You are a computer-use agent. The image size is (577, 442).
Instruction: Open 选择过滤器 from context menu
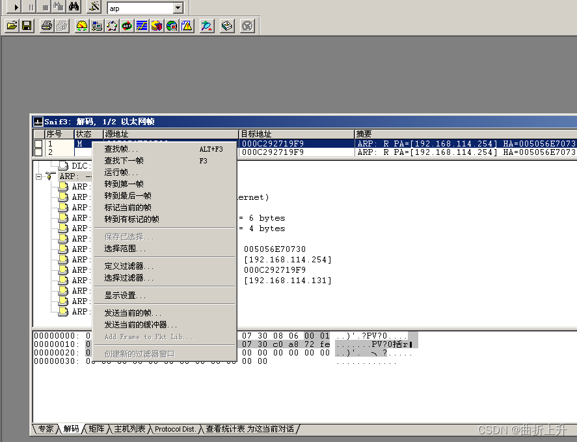[165, 278]
